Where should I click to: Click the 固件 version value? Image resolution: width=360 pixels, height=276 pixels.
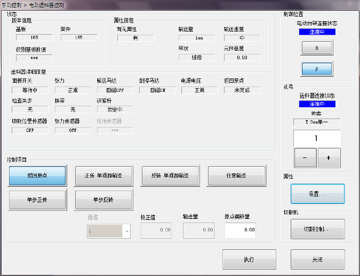point(79,37)
